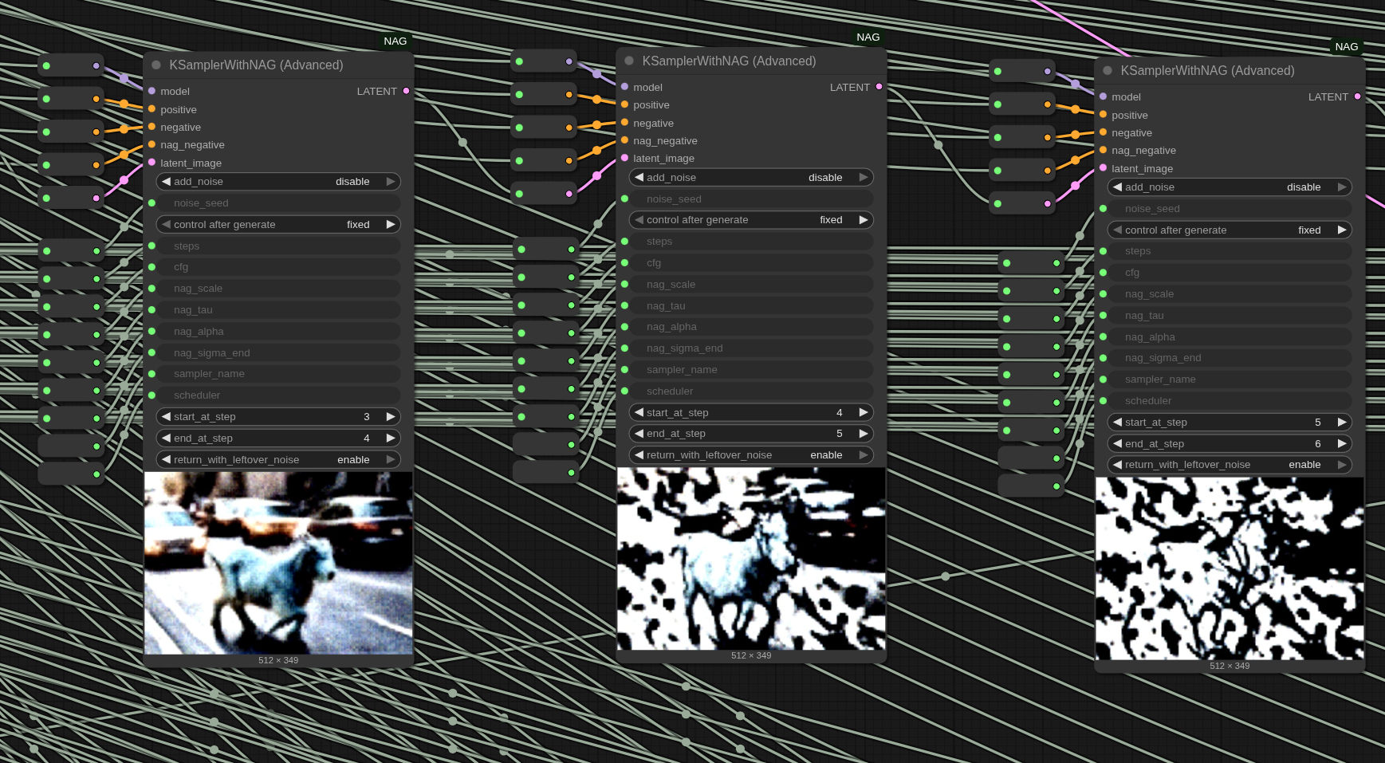Viewport: 1385px width, 763px height.
Task: Click the positive input port on the middle node
Action: [x=624, y=104]
